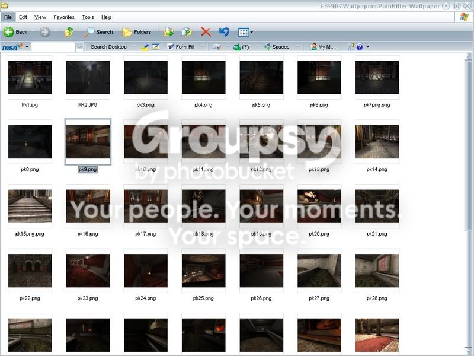This screenshot has height=356, width=474.
Task: Click the file name pk7png.png
Action: coord(377,105)
